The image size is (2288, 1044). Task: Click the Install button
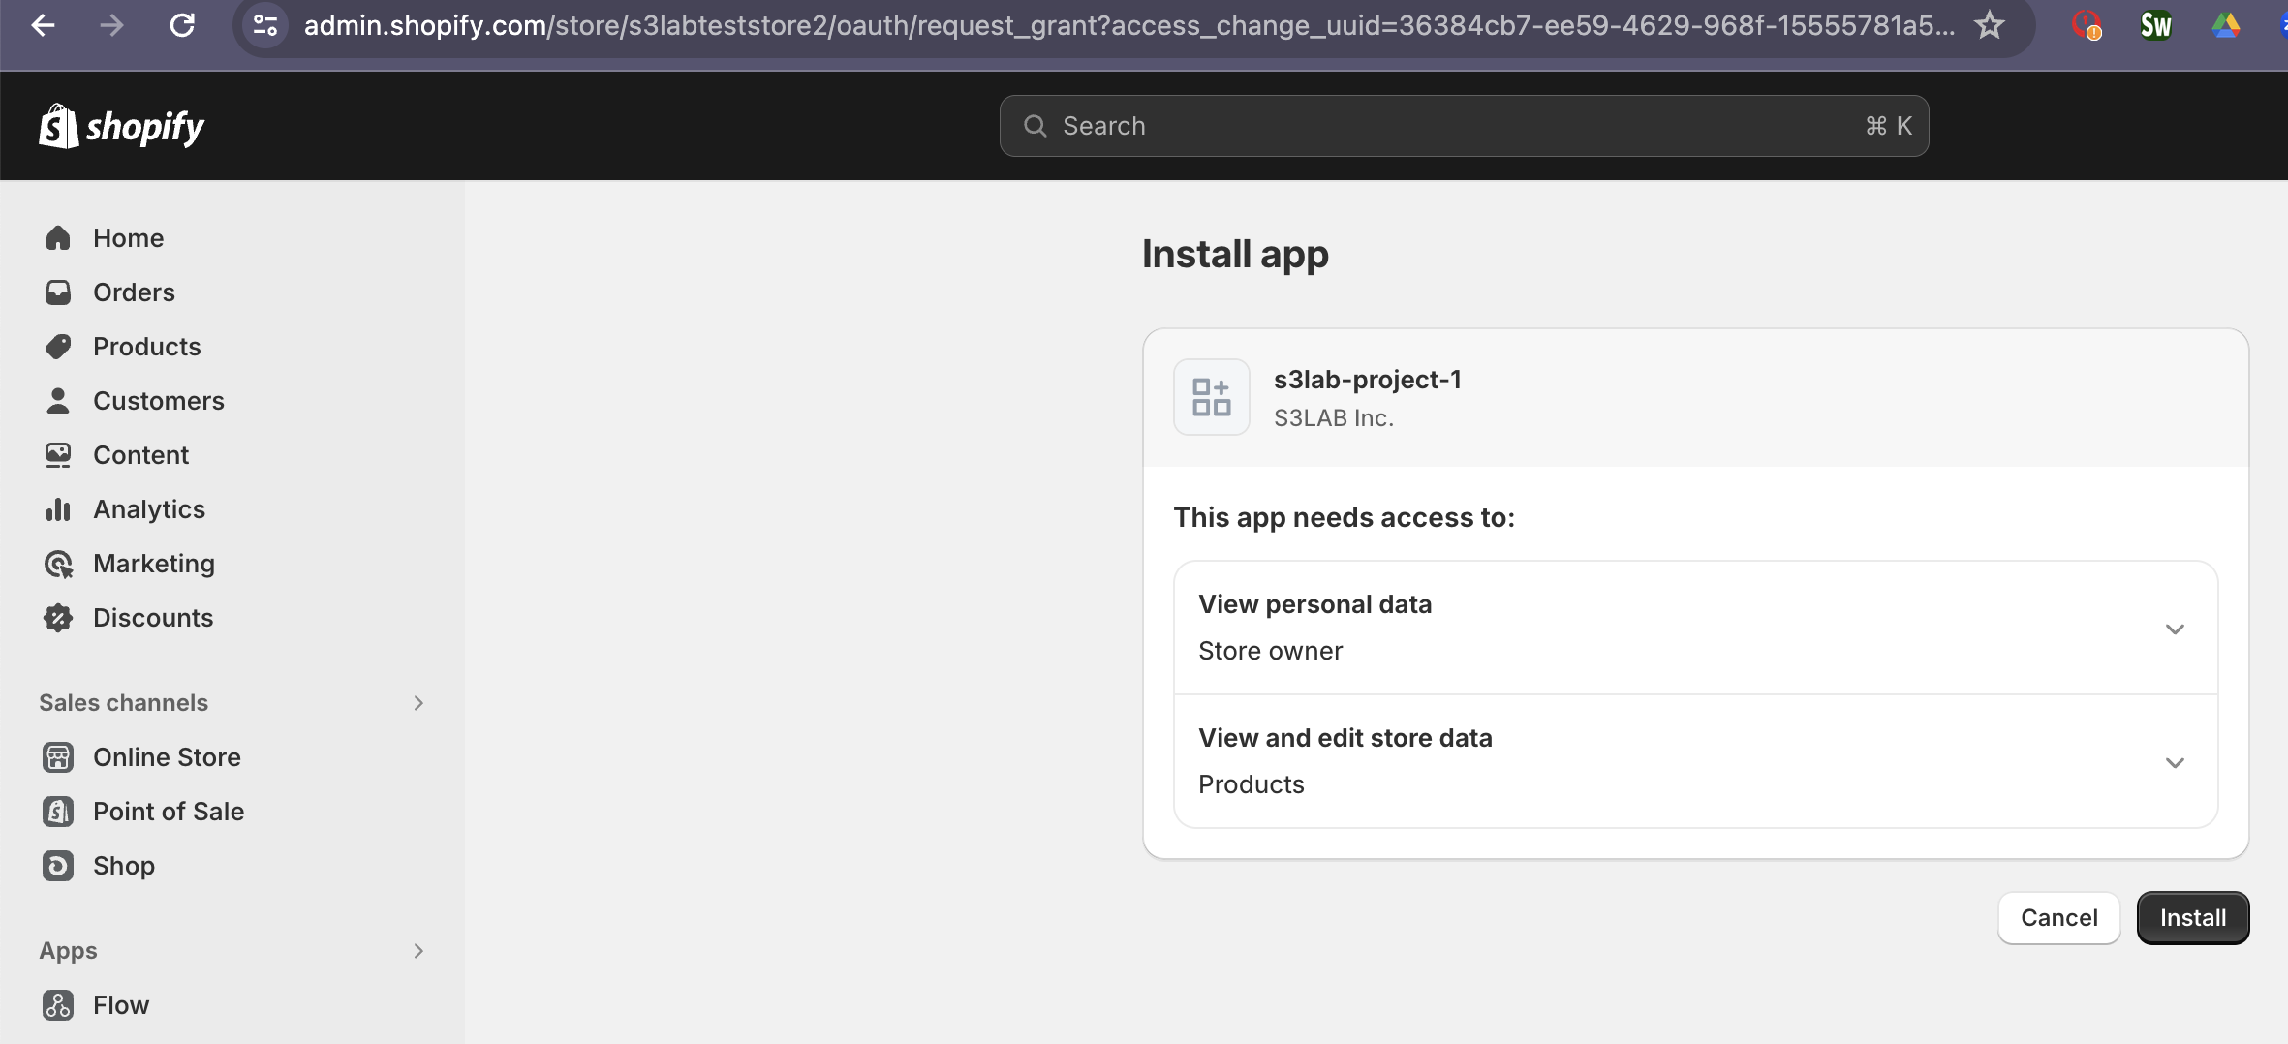[2192, 917]
